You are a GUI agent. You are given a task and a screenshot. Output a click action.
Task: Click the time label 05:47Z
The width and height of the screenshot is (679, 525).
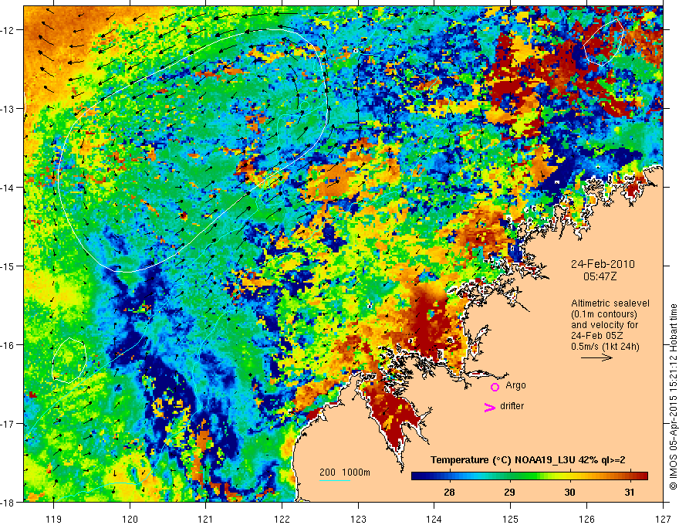coord(600,276)
